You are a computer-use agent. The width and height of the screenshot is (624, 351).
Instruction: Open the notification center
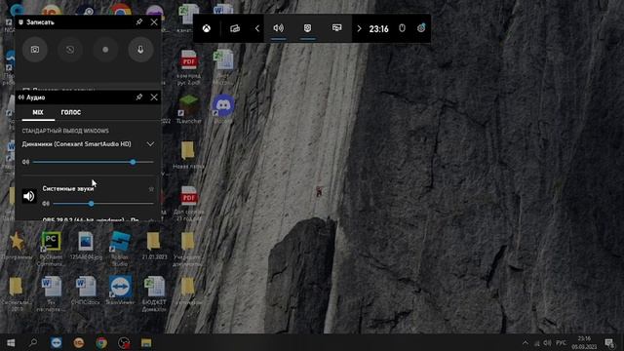(608, 342)
